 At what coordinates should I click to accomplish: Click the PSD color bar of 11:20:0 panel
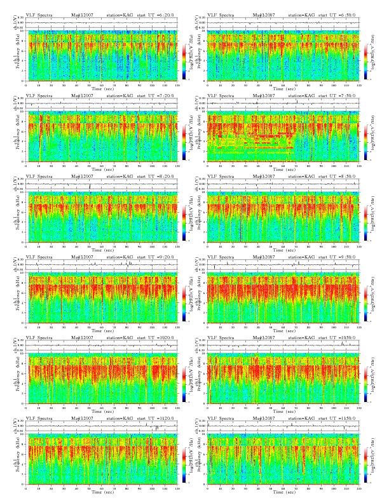click(x=184, y=465)
